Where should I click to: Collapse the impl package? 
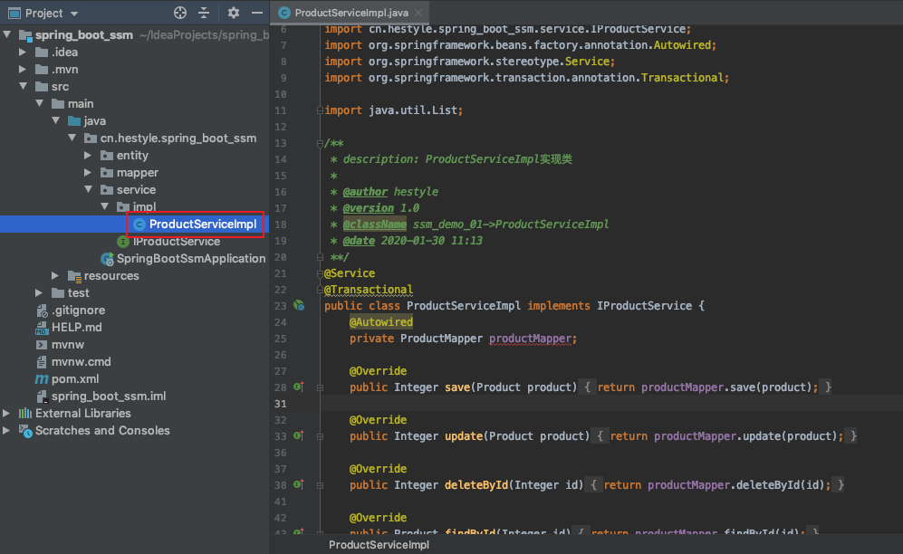pyautogui.click(x=105, y=206)
